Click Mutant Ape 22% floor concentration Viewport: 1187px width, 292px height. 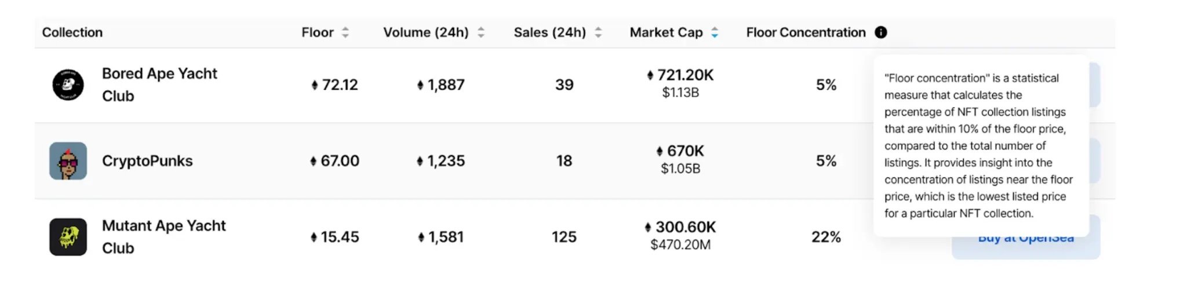click(826, 237)
